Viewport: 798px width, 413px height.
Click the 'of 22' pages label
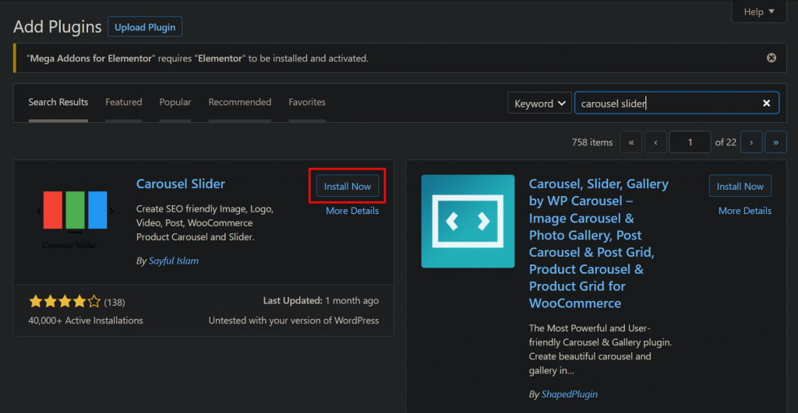coord(726,142)
